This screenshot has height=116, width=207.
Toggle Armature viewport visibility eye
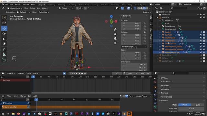click(201, 17)
